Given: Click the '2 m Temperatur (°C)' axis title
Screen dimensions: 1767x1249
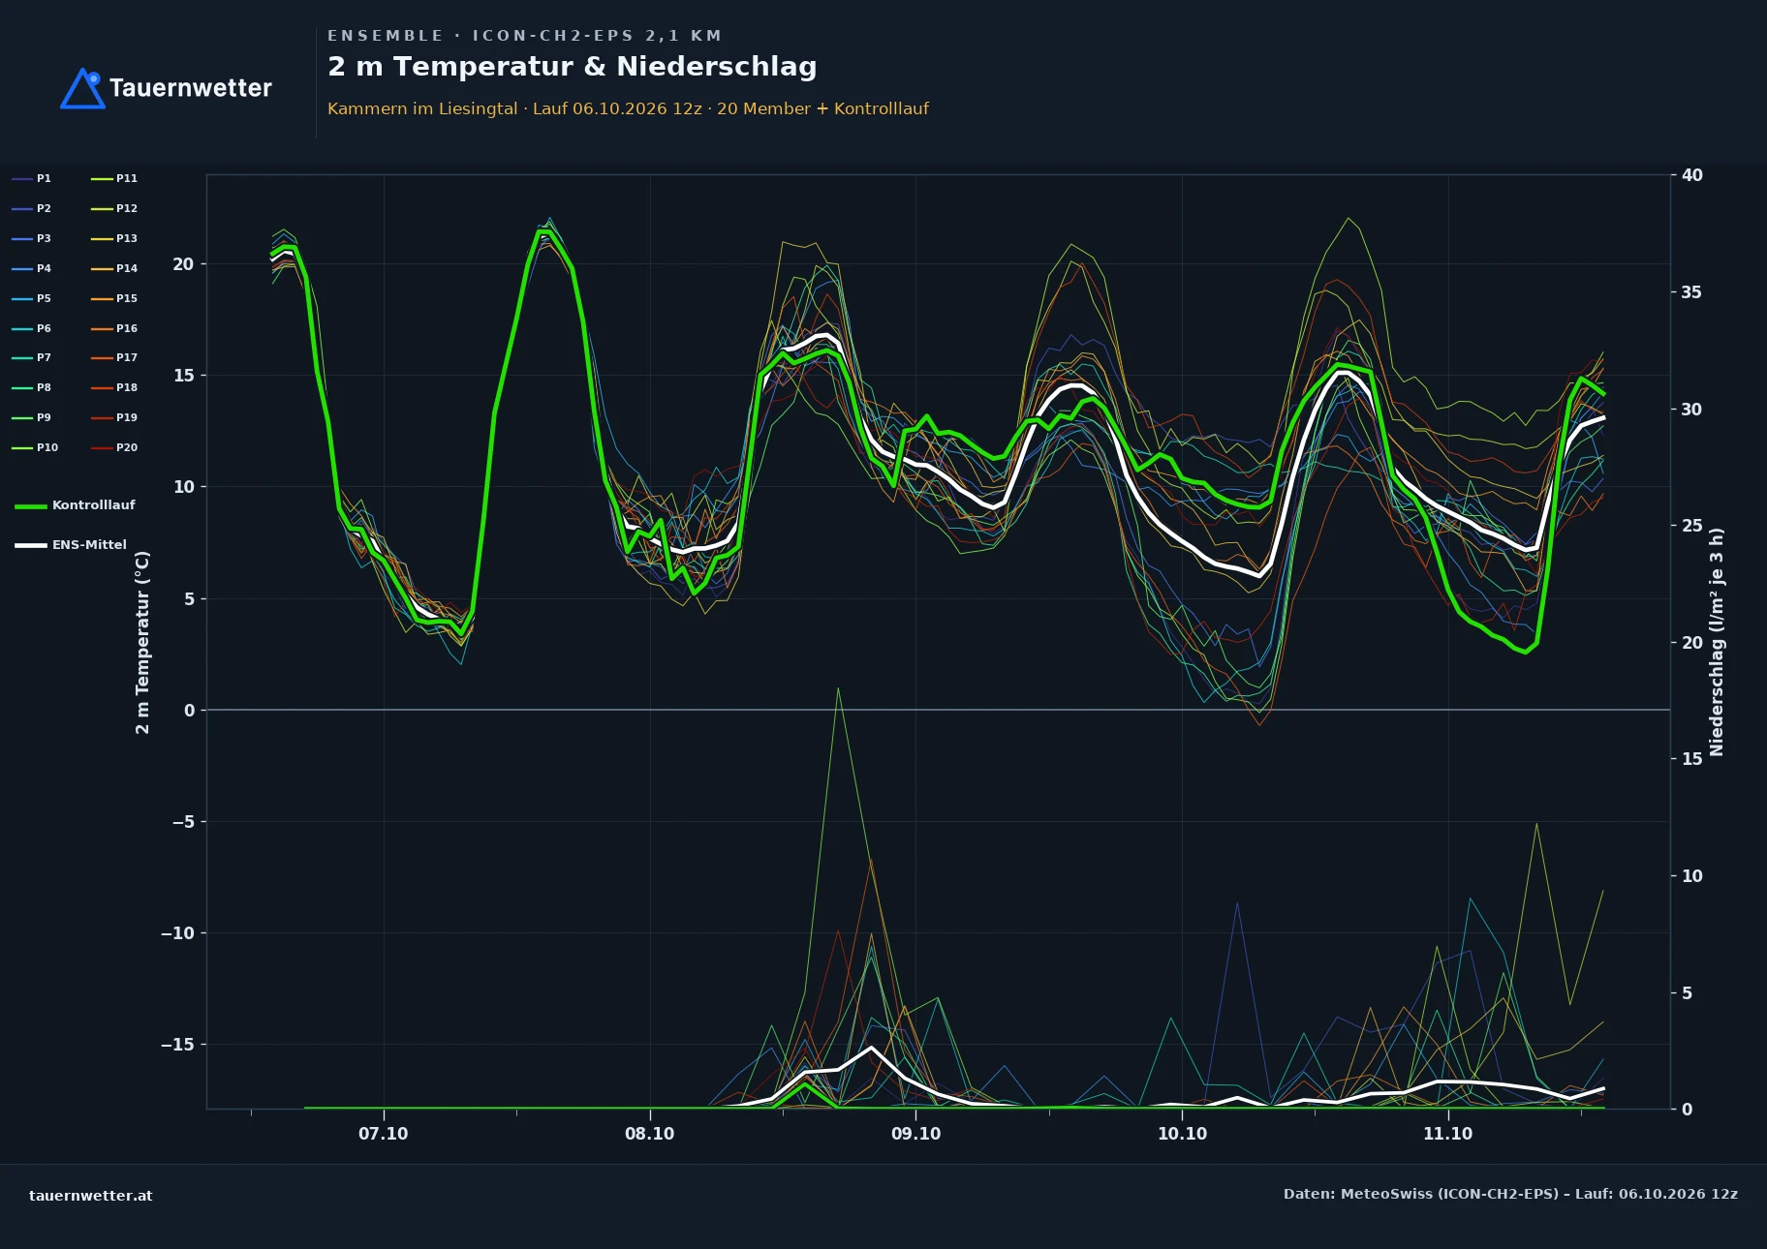Looking at the screenshot, I should (x=142, y=642).
